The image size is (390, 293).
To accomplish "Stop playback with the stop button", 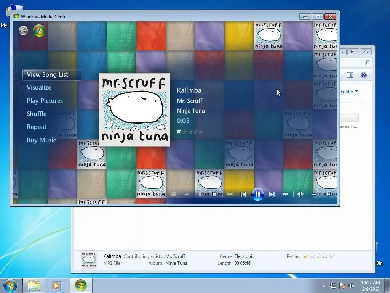I will pos(215,194).
